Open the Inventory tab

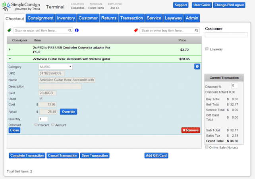66,18
